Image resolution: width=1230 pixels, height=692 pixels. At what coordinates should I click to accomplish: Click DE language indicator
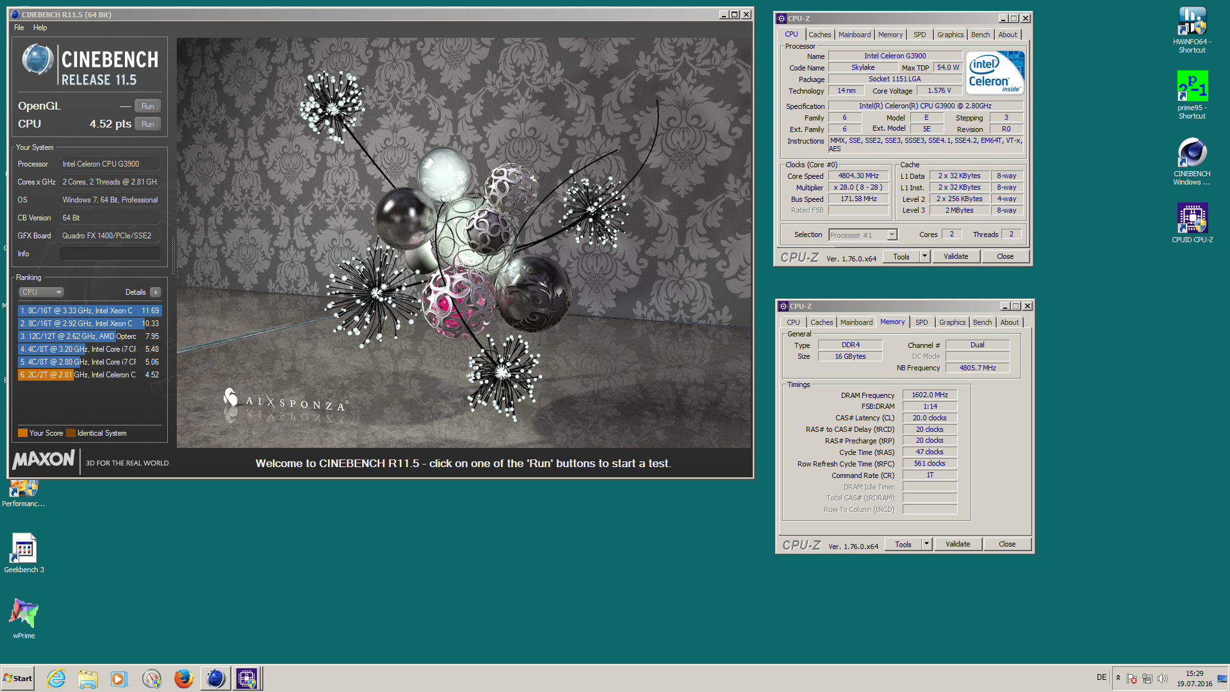tap(1101, 677)
